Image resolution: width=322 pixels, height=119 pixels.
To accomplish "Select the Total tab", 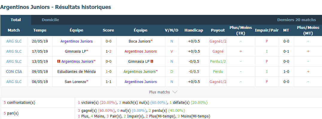I will [16, 20].
